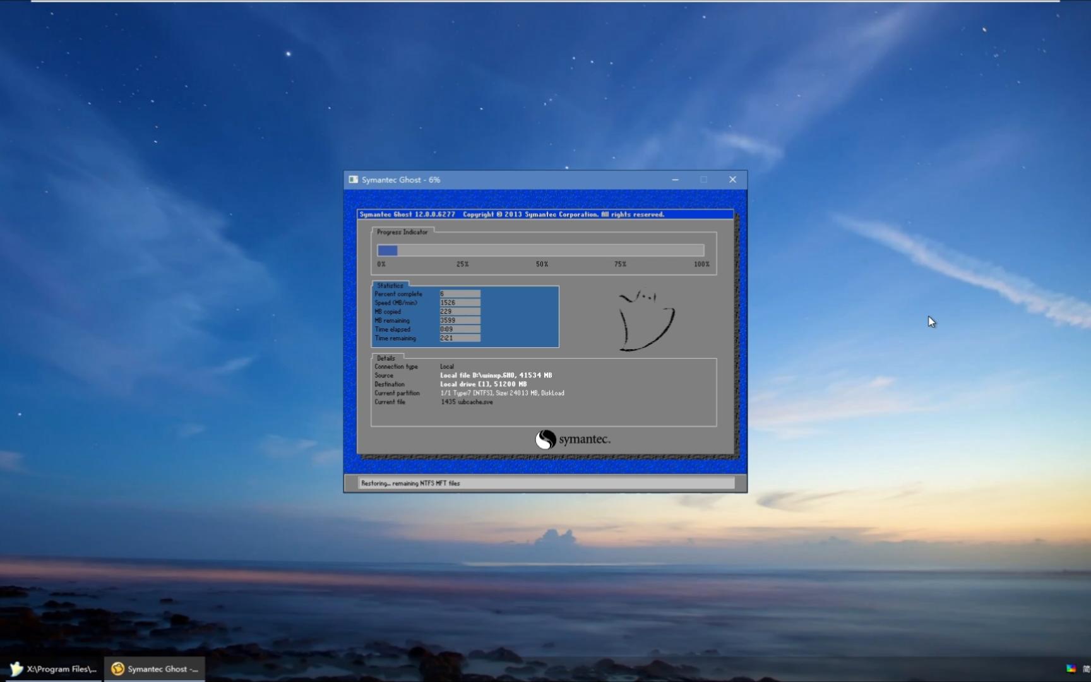The height and width of the screenshot is (682, 1091).
Task: Click the 'MB remaining' value 3599
Action: [x=460, y=321]
